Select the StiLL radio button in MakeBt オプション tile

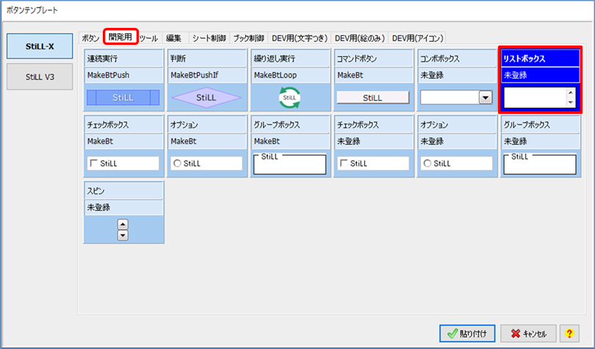(x=177, y=163)
